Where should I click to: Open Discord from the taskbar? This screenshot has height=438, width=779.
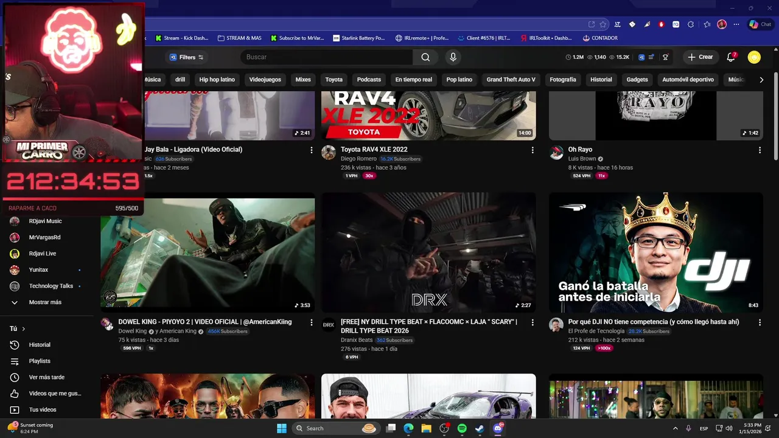coord(498,428)
